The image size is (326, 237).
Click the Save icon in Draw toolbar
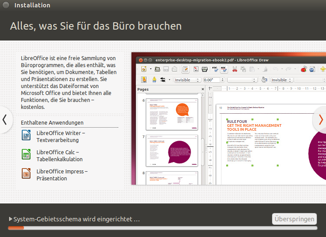[166, 69]
